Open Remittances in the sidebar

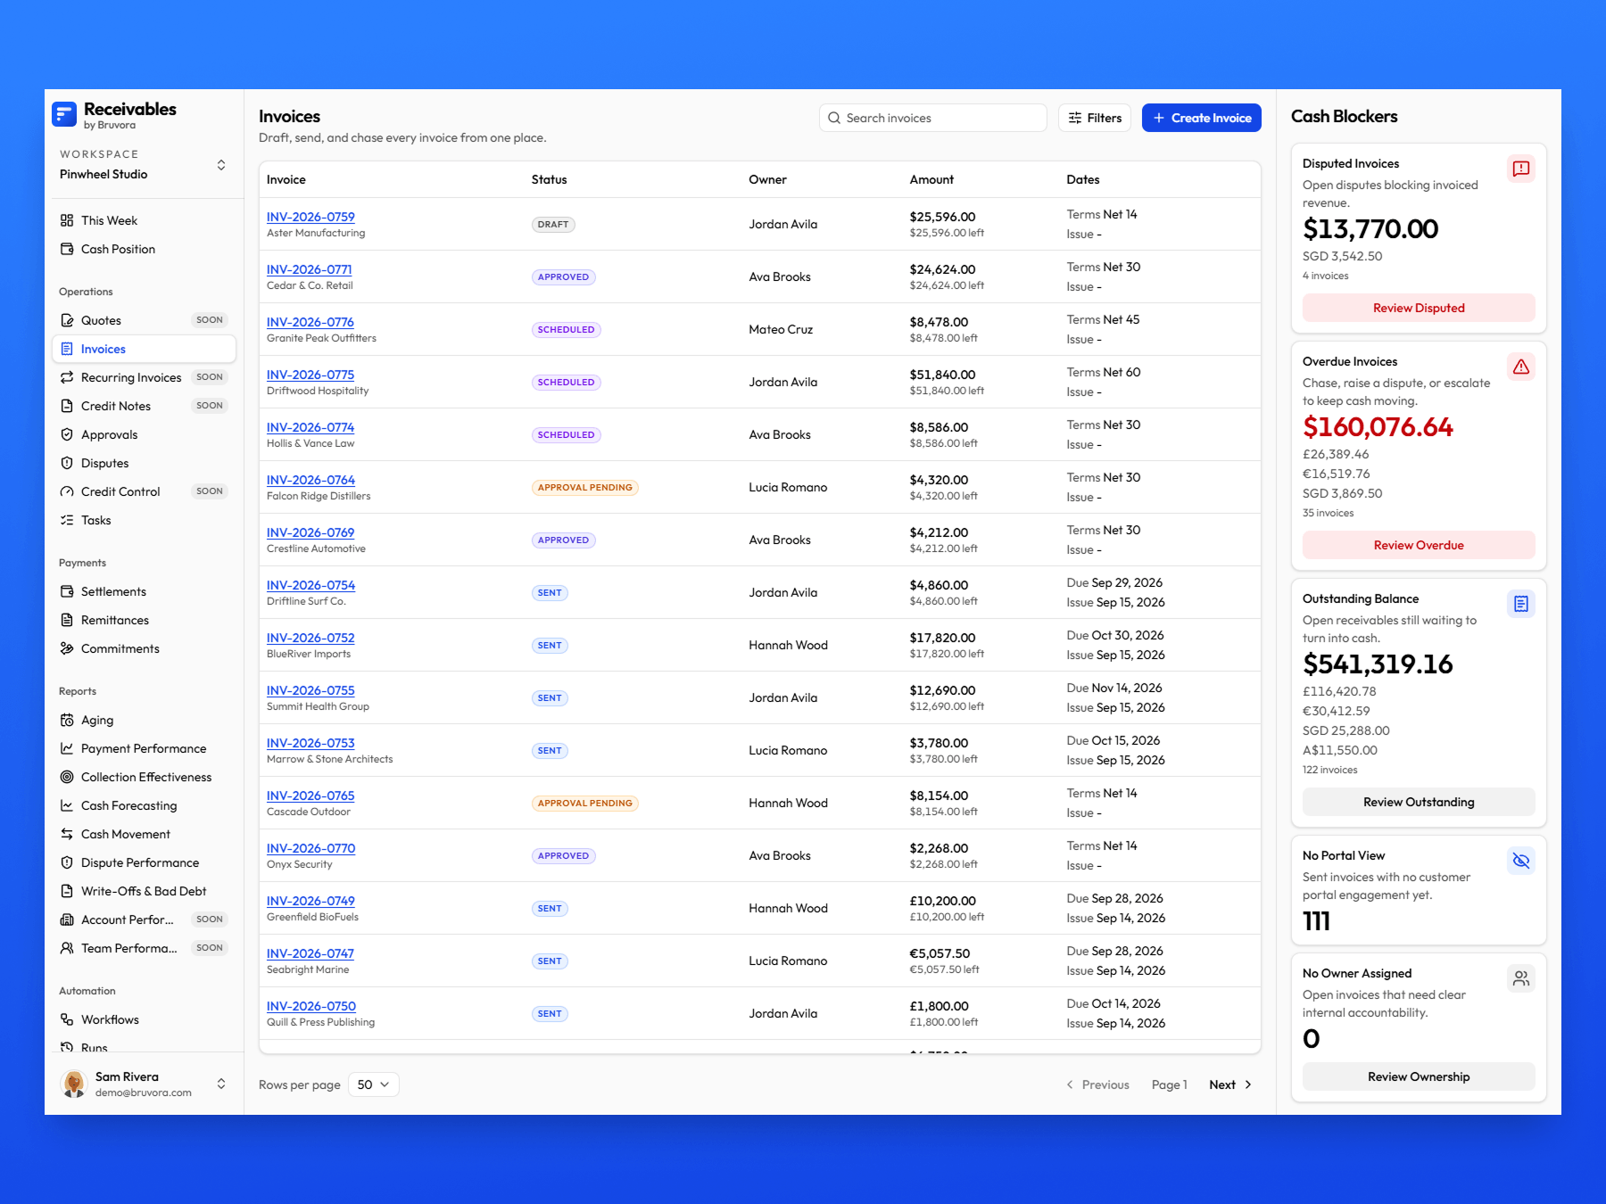point(144,620)
